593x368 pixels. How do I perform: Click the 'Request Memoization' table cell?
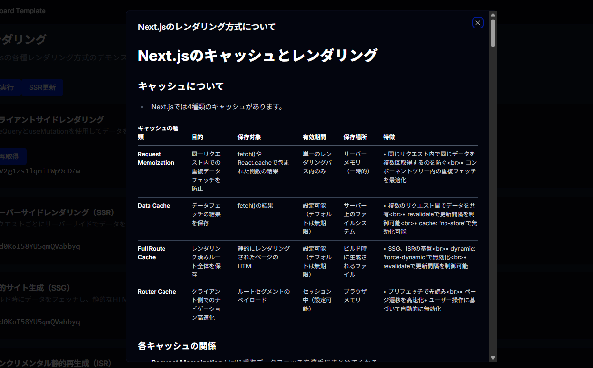[156, 158]
